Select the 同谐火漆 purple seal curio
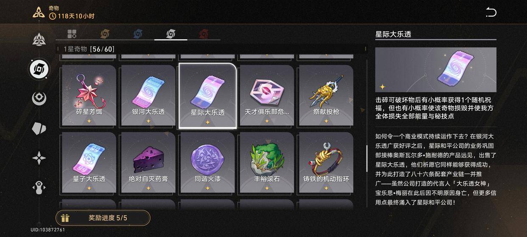This screenshot has height=237, width=527. coord(207,162)
